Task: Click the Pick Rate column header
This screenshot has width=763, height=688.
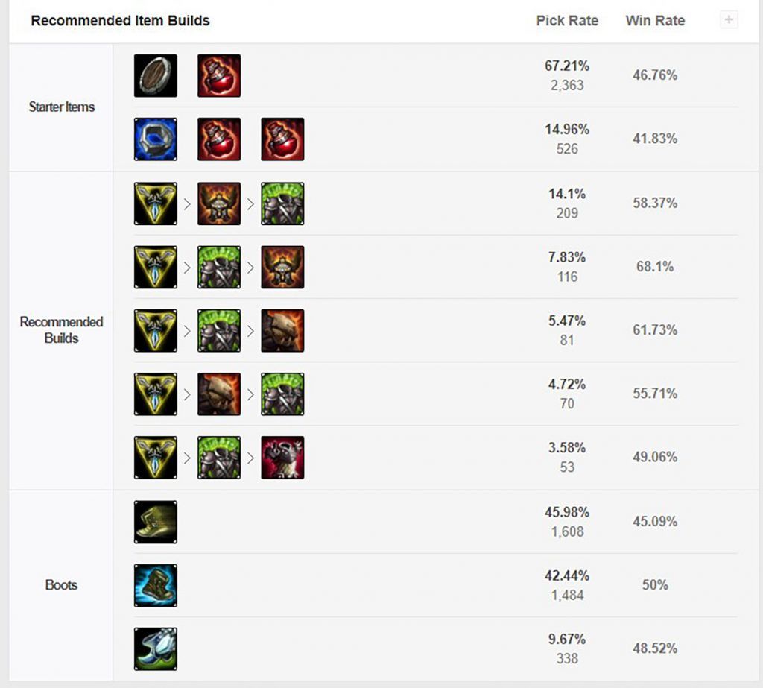Action: pos(567,21)
